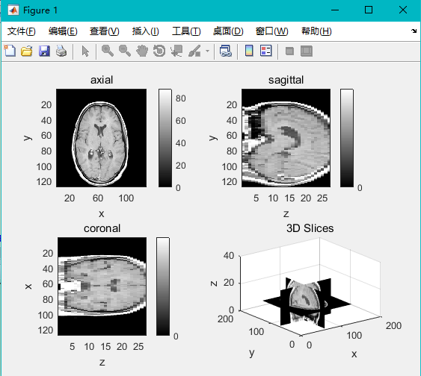Image resolution: width=421 pixels, height=376 pixels.
Task: Enable the Rotate 3D tool
Action: pos(159,51)
